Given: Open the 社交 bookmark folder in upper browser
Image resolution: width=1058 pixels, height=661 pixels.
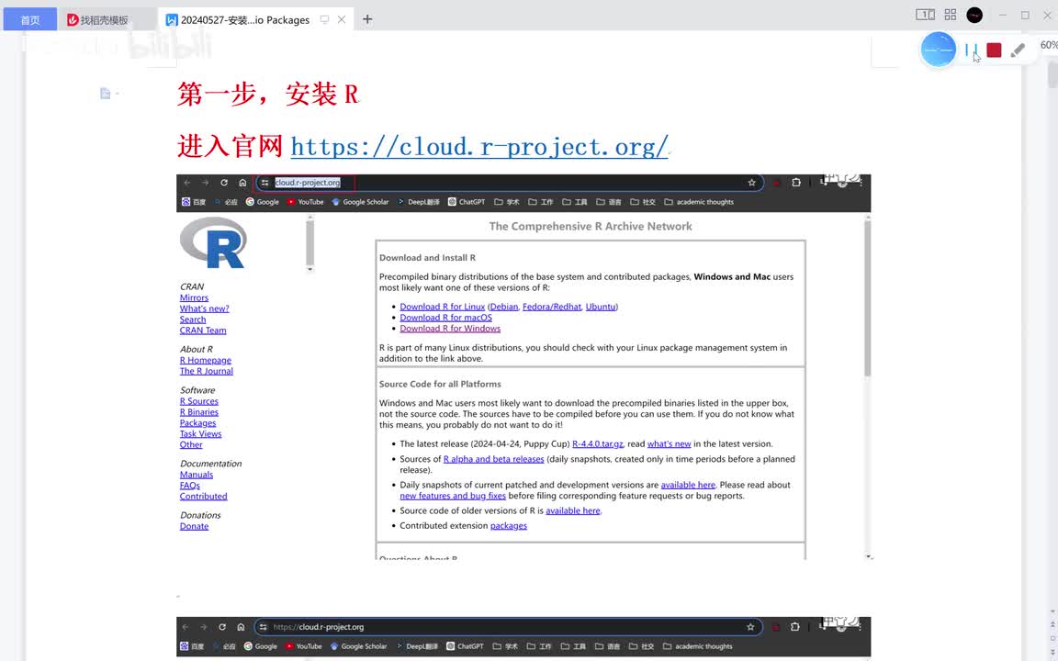Looking at the screenshot, I should coord(643,202).
